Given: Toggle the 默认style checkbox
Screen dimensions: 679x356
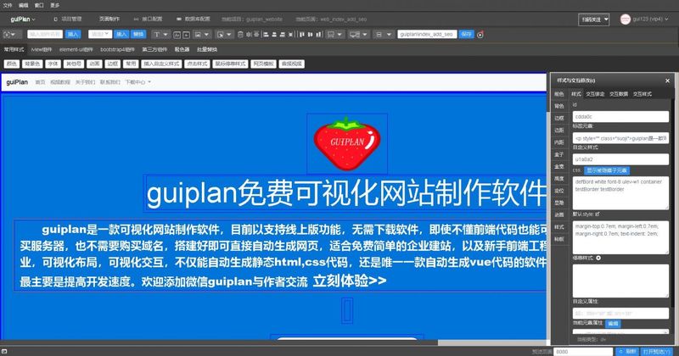Looking at the screenshot, I should click(x=598, y=214).
